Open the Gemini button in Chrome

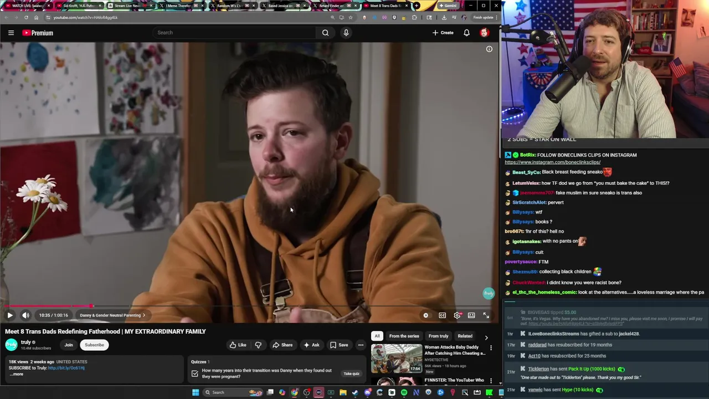click(x=448, y=6)
